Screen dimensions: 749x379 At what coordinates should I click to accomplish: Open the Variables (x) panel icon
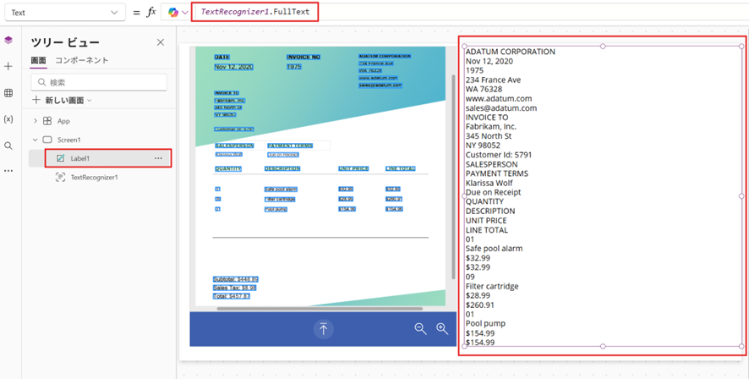[x=8, y=119]
